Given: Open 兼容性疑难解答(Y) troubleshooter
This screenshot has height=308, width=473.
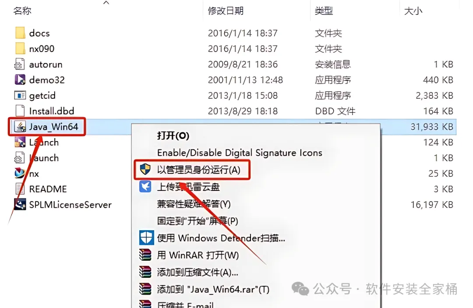Looking at the screenshot, I should click(x=194, y=204).
